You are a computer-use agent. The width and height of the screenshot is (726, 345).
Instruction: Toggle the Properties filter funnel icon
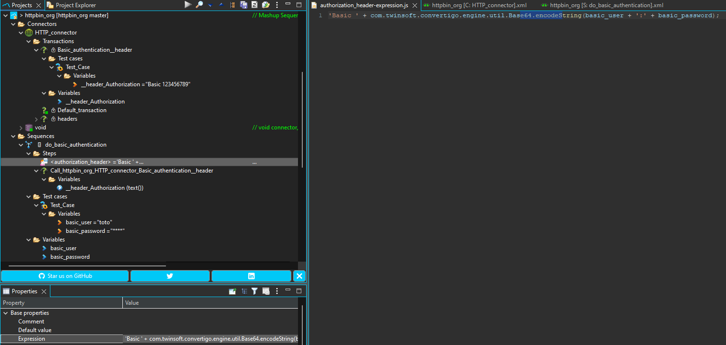point(255,291)
